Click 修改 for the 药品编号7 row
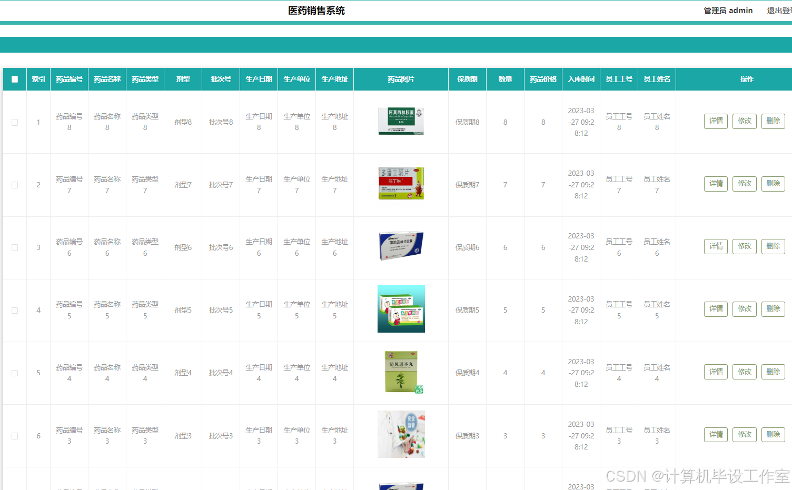 (745, 184)
